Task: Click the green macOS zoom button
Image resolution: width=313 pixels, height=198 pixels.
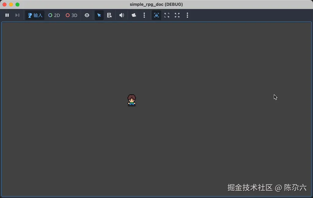Action: [17, 5]
